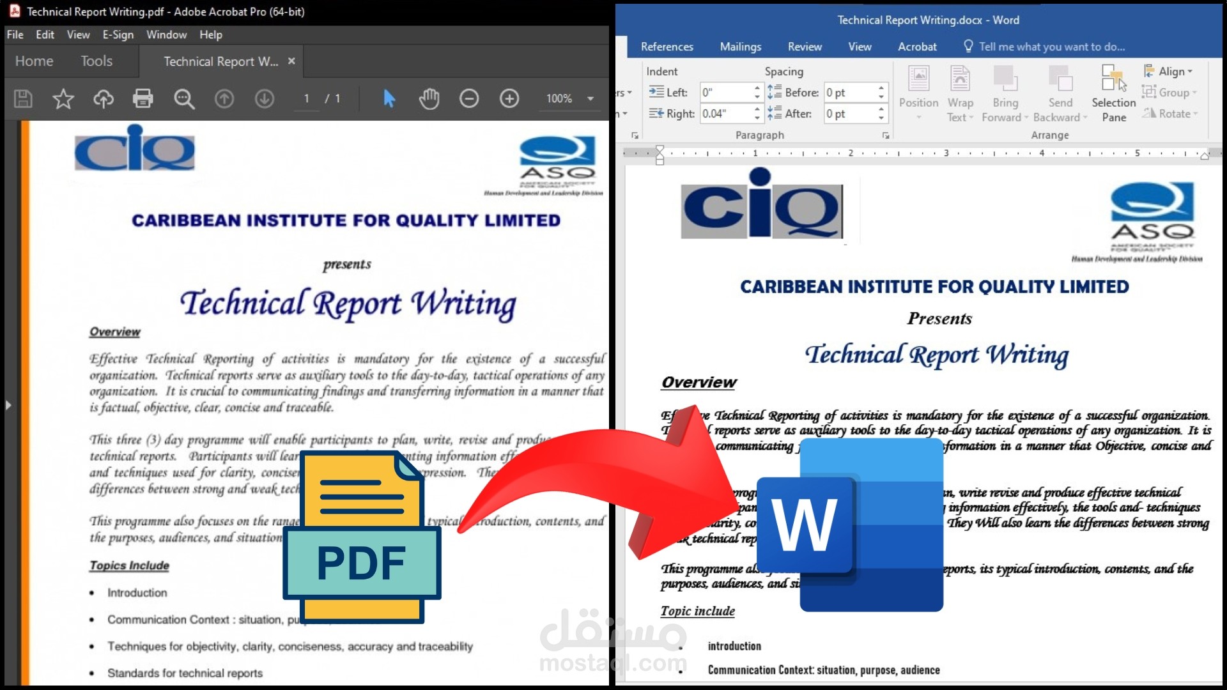Screen dimensions: 1227x690
Task: Switch to the Tools tab in Acrobat
Action: 96,61
